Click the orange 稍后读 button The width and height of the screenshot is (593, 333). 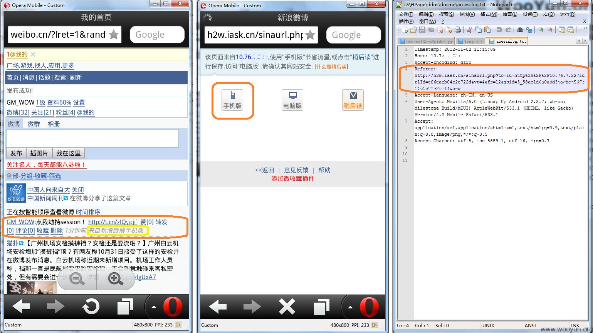[x=353, y=100]
